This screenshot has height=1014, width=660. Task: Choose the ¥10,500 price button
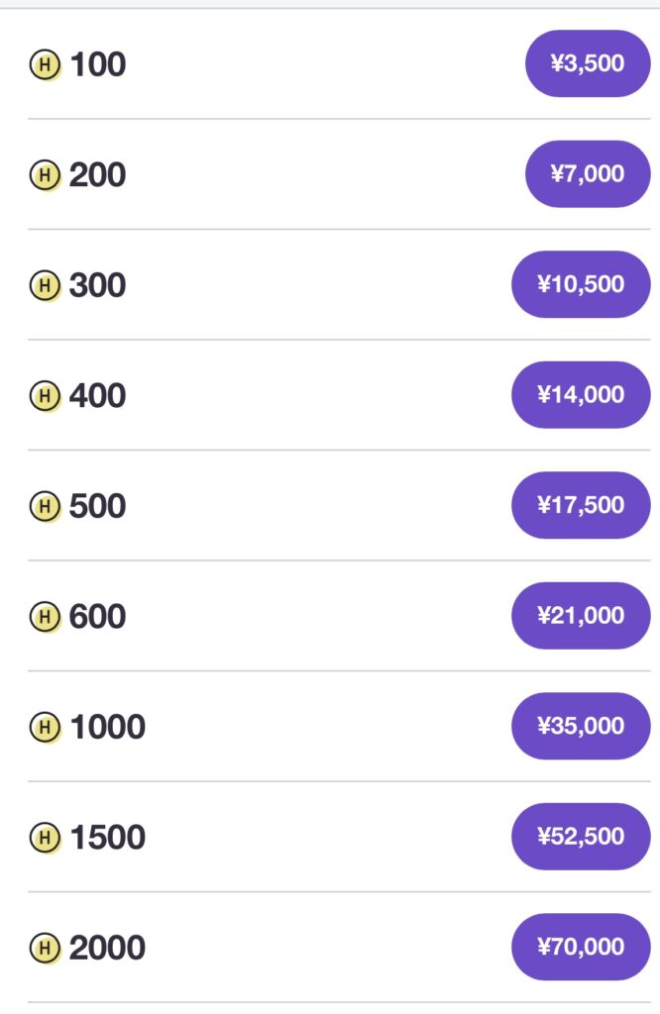[581, 284]
